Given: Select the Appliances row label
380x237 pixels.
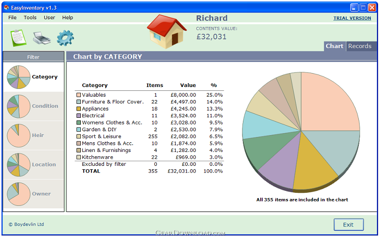Looking at the screenshot, I should click(x=95, y=109).
